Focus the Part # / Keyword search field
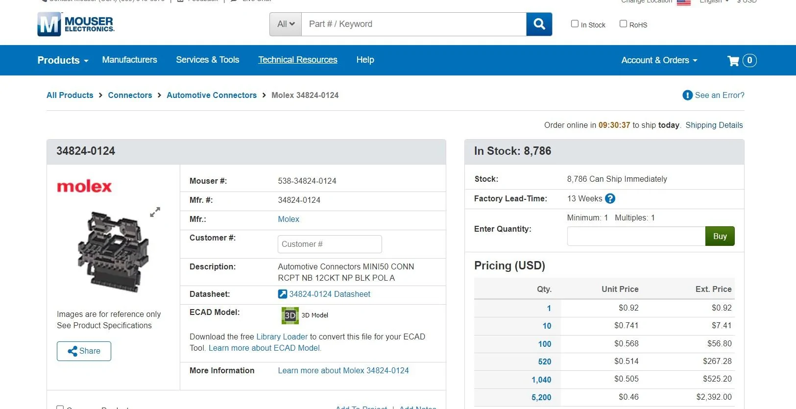796x409 pixels. pyautogui.click(x=414, y=24)
